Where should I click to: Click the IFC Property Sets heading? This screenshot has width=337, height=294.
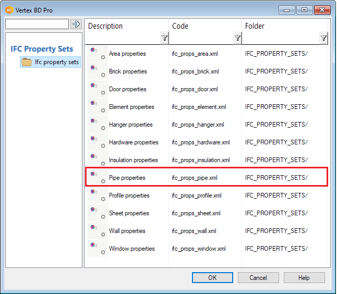click(42, 49)
